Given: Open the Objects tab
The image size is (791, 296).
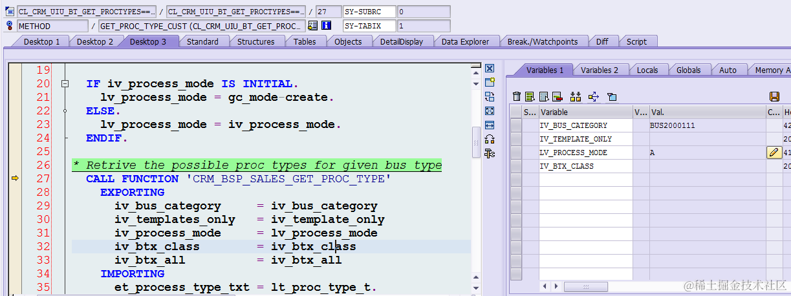Looking at the screenshot, I should (348, 41).
